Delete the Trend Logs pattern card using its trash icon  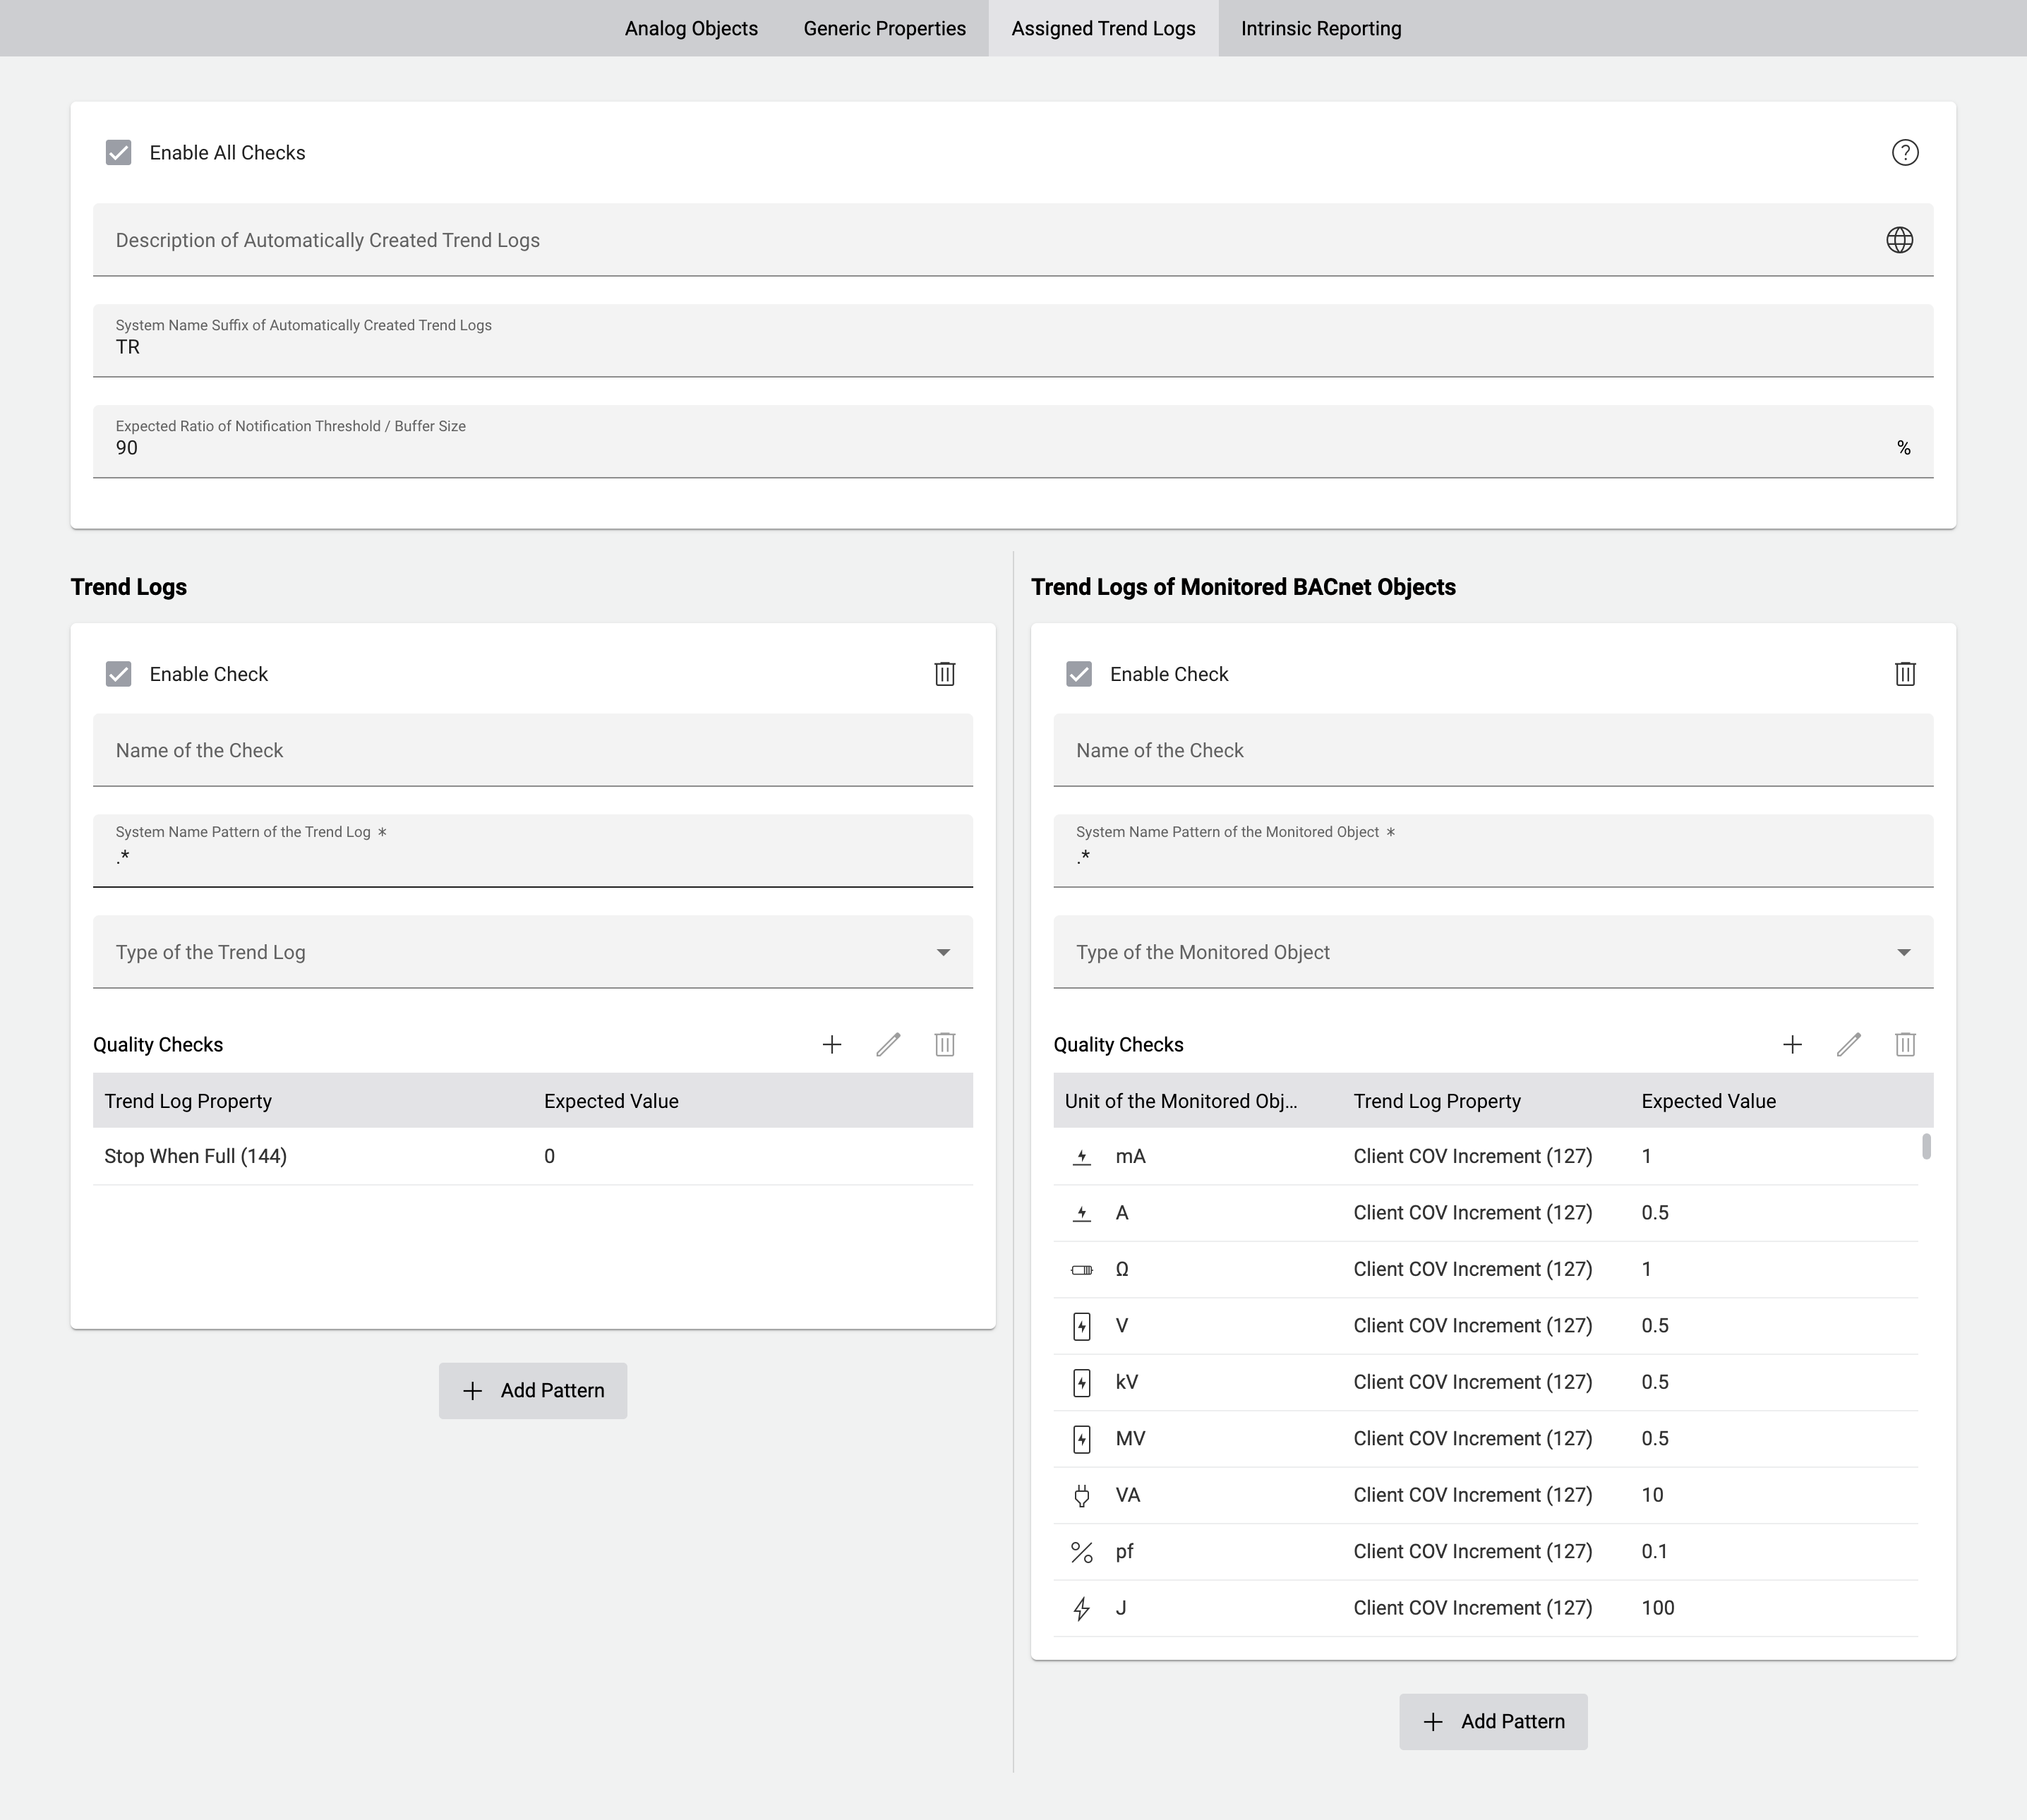click(x=944, y=674)
